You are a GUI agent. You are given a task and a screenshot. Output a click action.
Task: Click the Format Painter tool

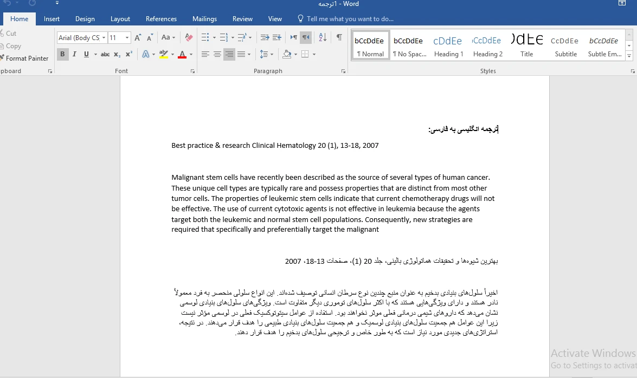tap(27, 58)
